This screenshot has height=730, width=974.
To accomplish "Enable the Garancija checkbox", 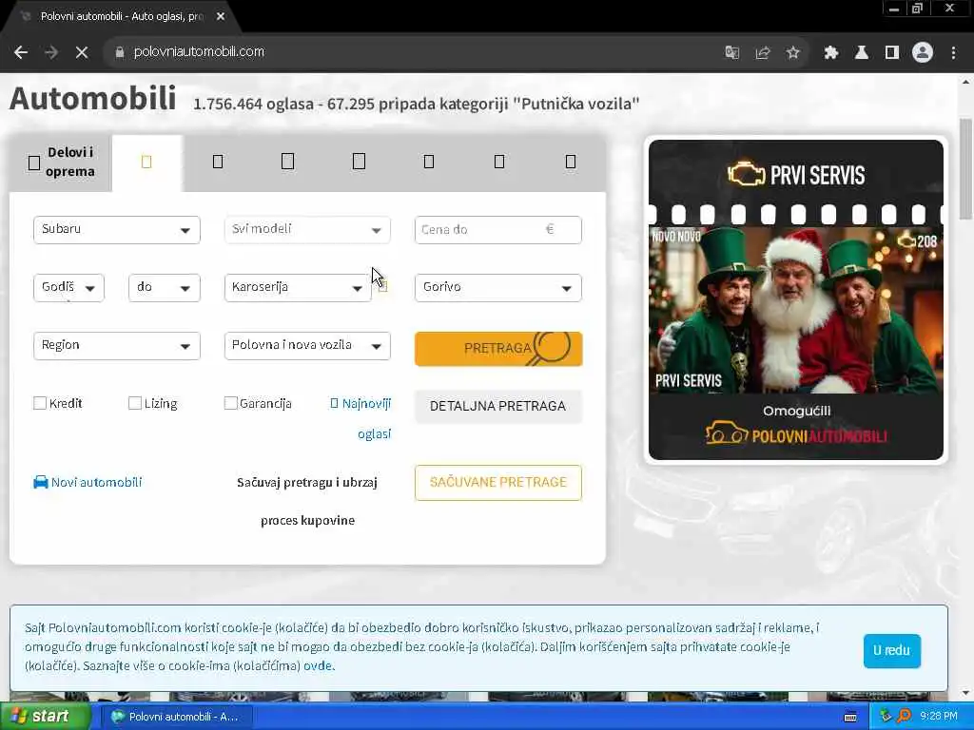I will (230, 403).
